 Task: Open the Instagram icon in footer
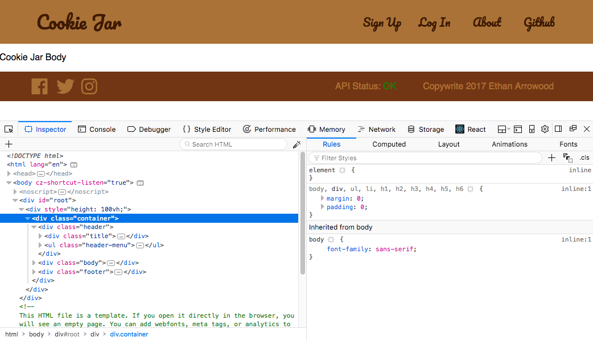(89, 86)
